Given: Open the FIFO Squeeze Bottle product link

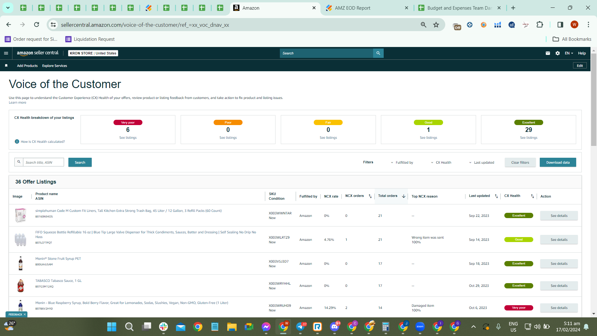Looking at the screenshot, I should pyautogui.click(x=146, y=235).
